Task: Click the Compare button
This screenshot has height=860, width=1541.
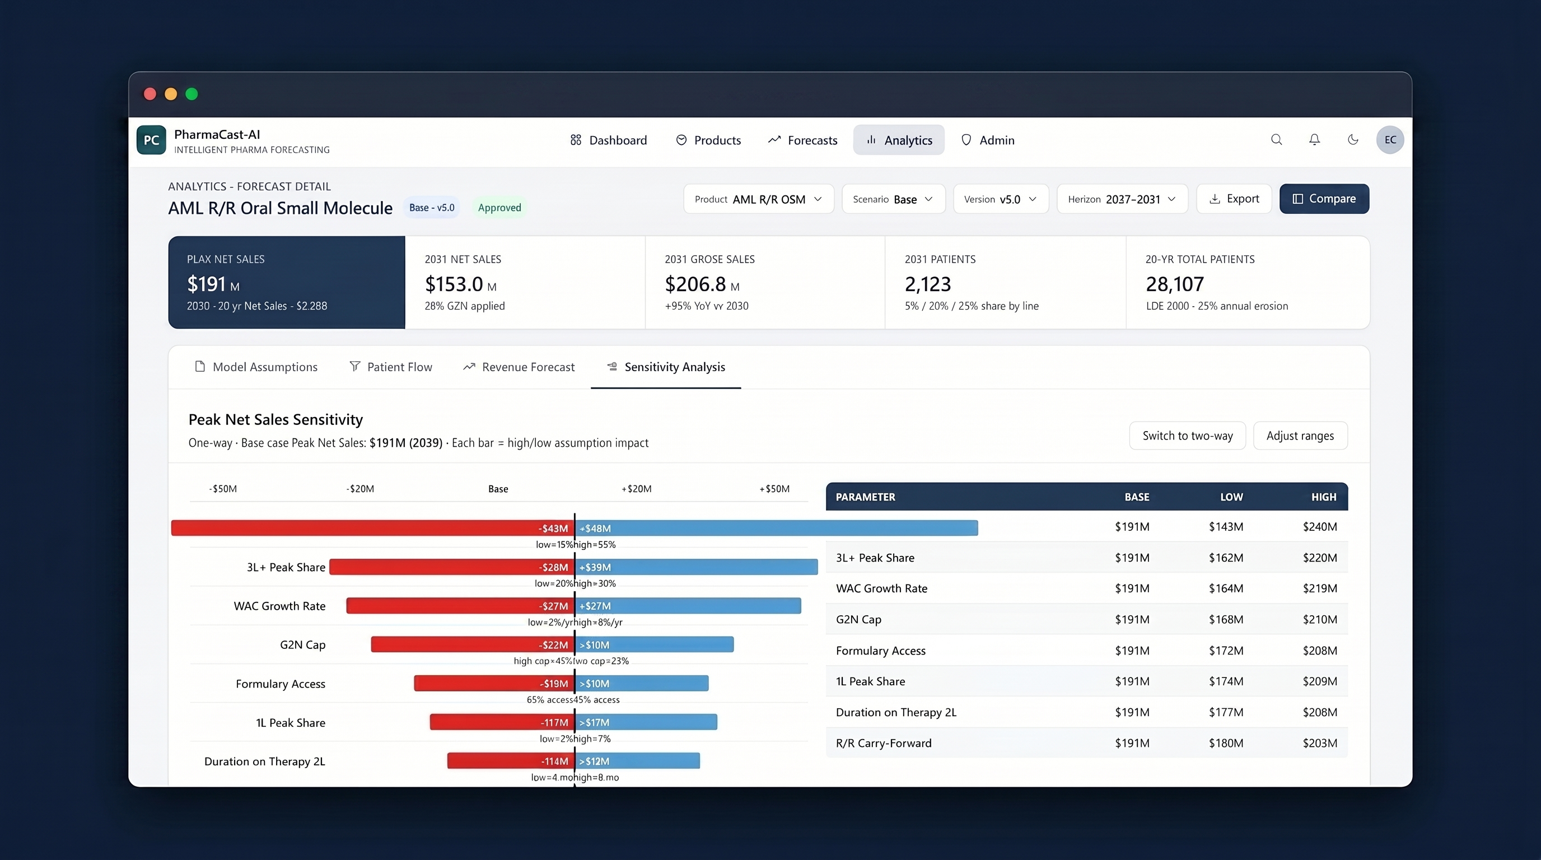Action: point(1324,199)
